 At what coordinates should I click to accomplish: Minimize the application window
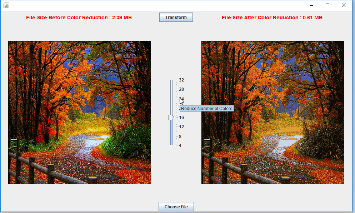[x=311, y=5]
